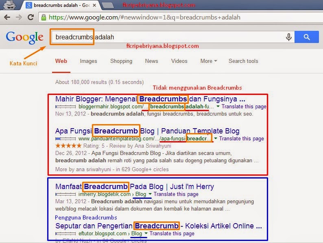The height and width of the screenshot is (243, 323).
Task: Click 'Review by Ana Sriwahyuni' text
Action: coord(140,146)
